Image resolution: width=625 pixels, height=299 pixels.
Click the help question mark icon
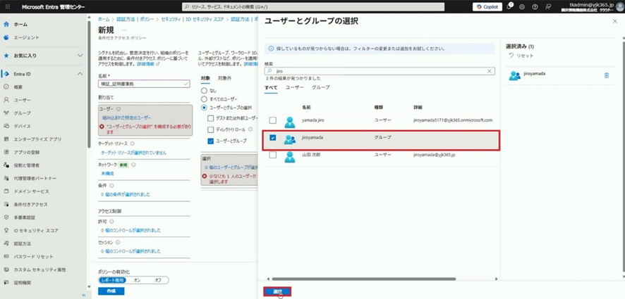coord(535,6)
